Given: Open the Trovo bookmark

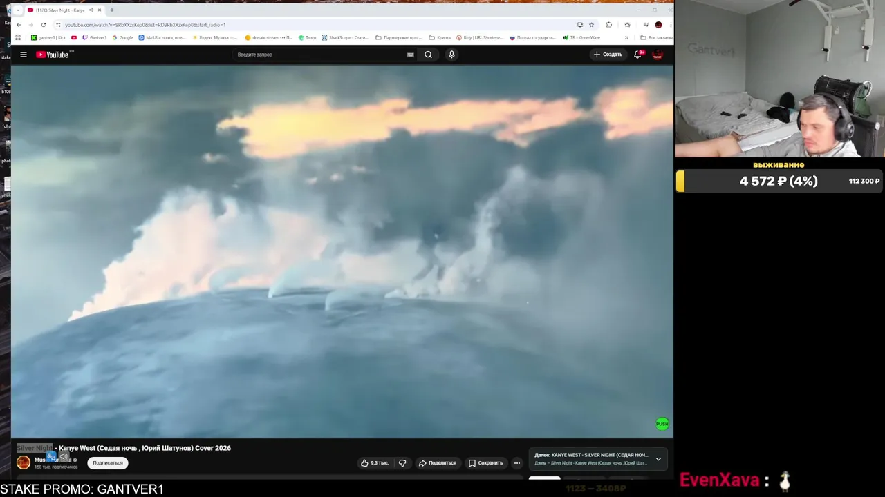Looking at the screenshot, I should click(x=307, y=38).
